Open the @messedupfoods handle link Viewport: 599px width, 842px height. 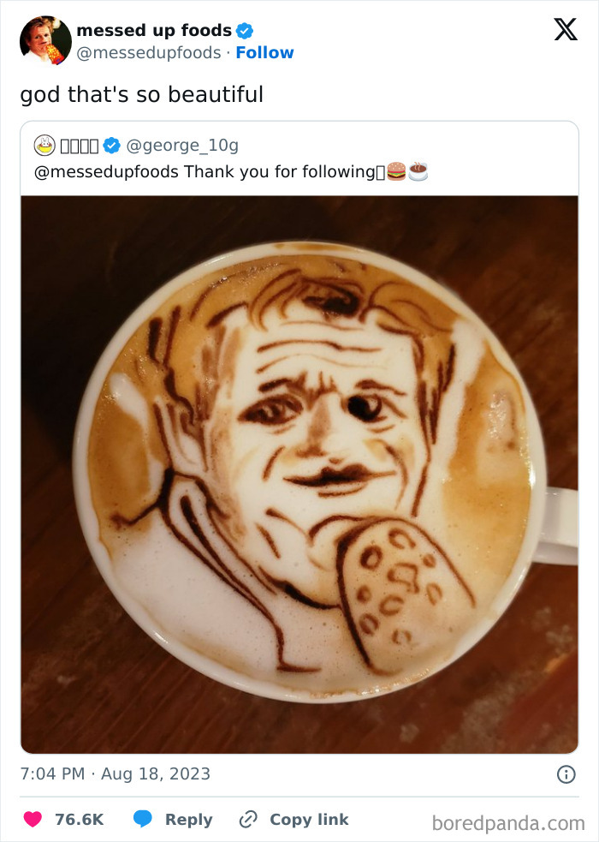149,52
